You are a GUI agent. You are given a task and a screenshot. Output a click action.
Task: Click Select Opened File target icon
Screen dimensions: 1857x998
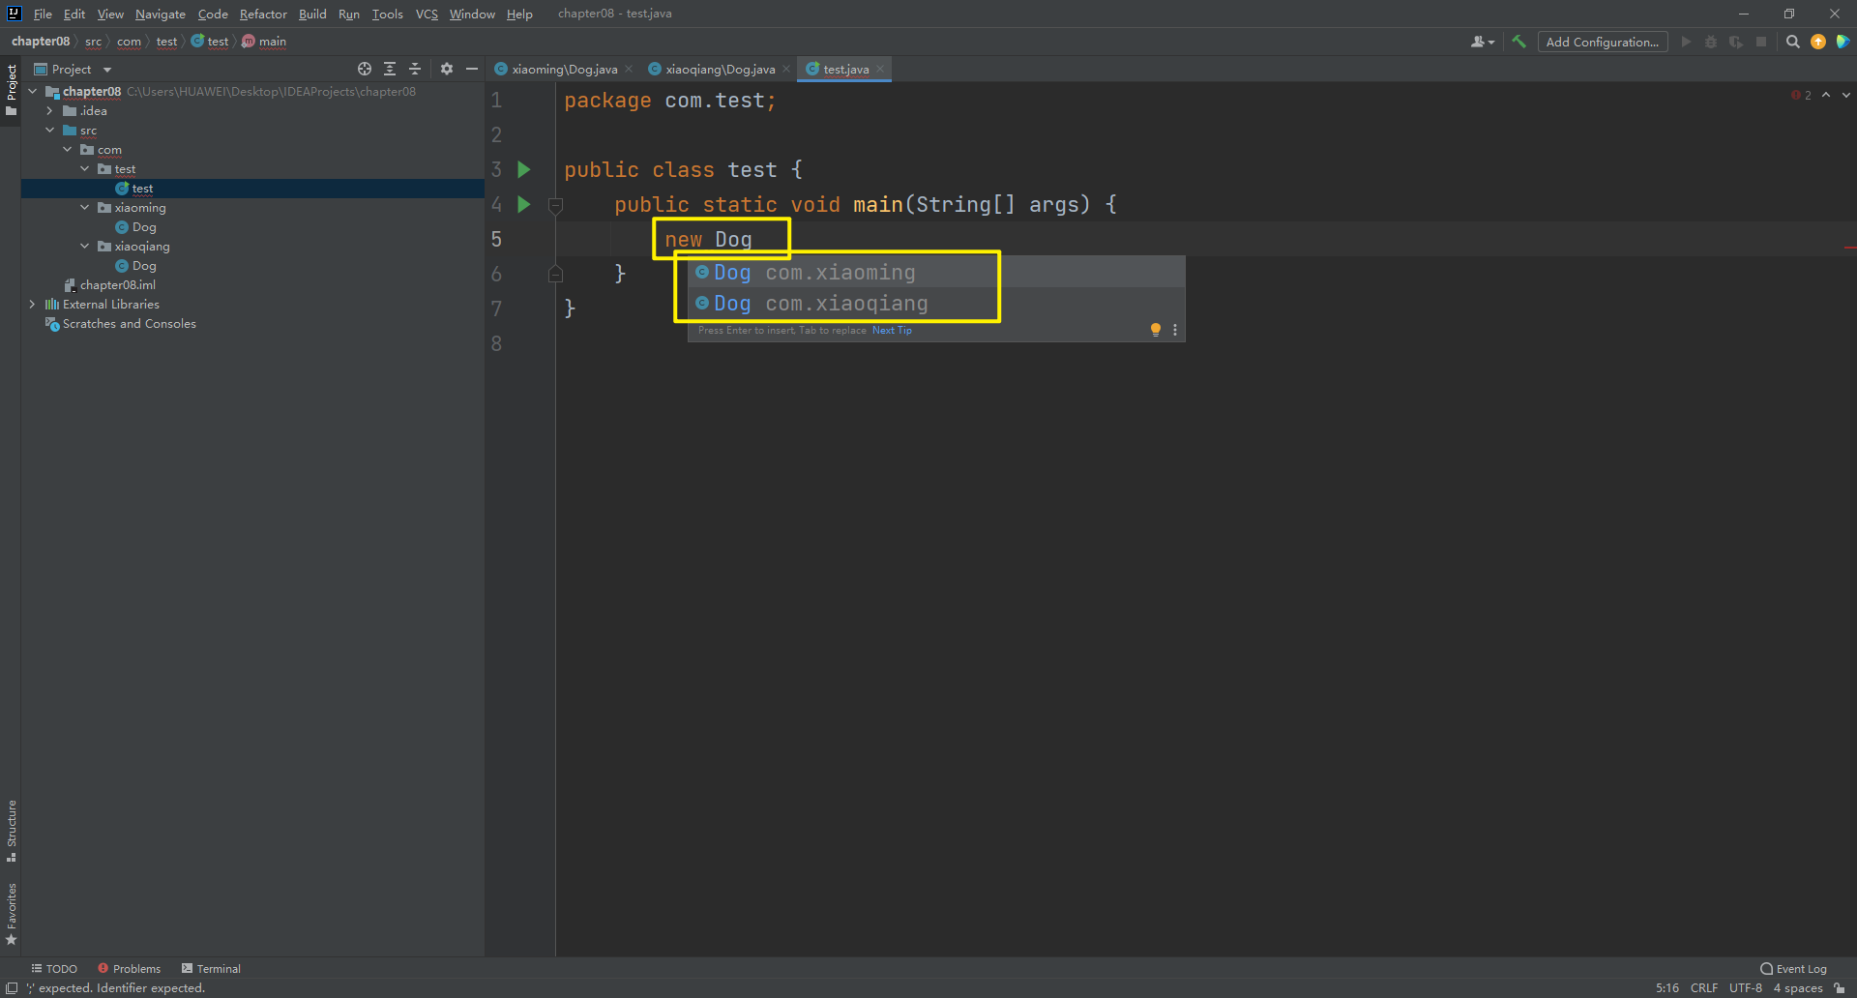(365, 69)
